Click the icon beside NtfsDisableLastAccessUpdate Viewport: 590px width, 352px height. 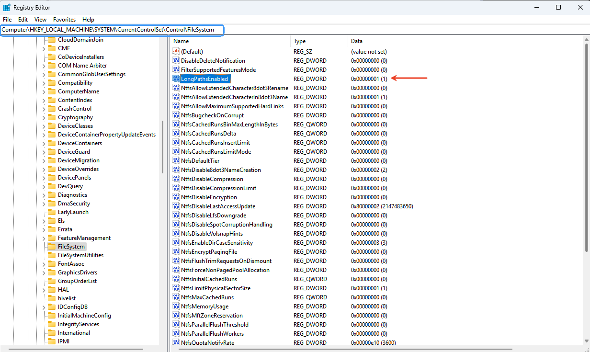[x=176, y=206]
